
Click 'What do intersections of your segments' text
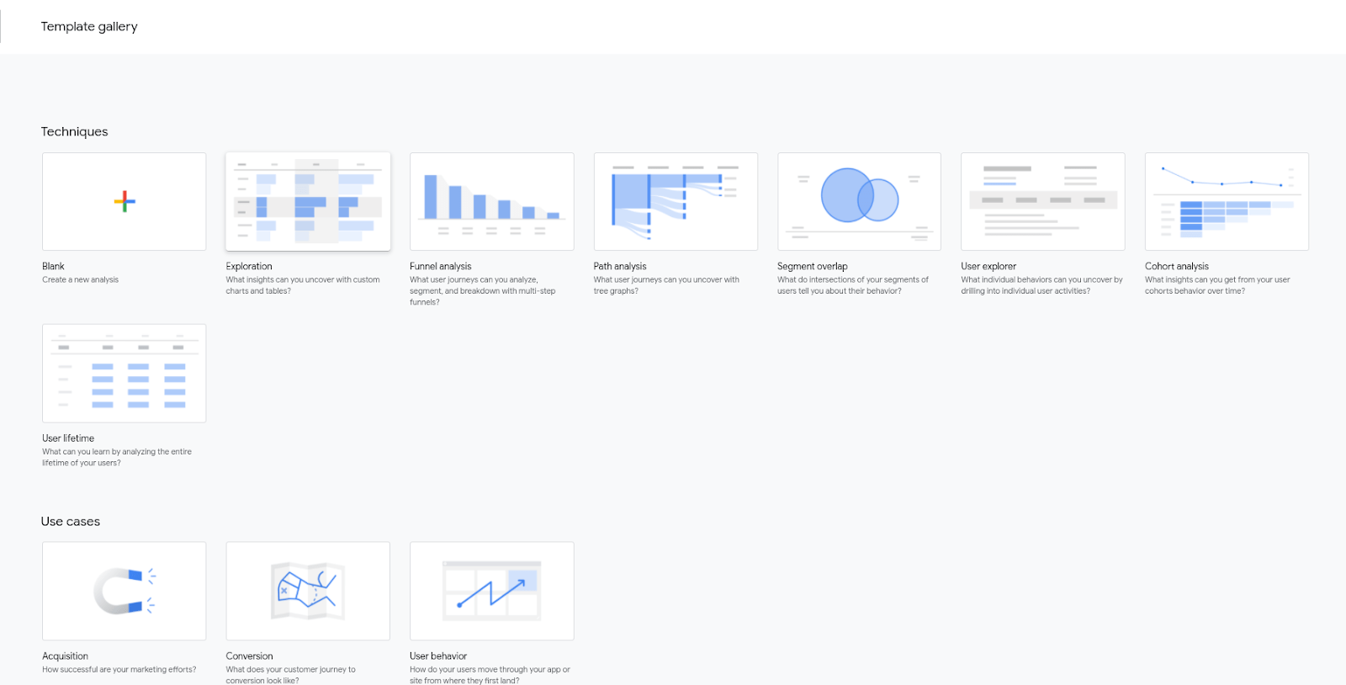click(x=853, y=279)
